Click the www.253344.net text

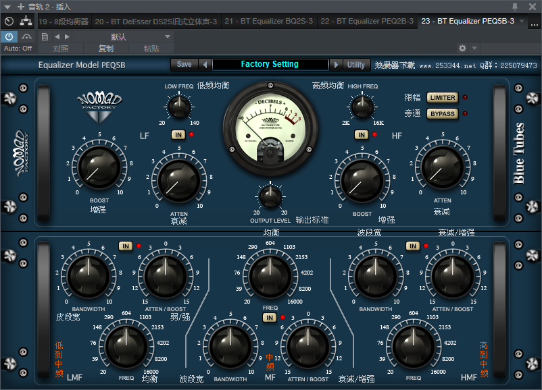pyautogui.click(x=447, y=65)
